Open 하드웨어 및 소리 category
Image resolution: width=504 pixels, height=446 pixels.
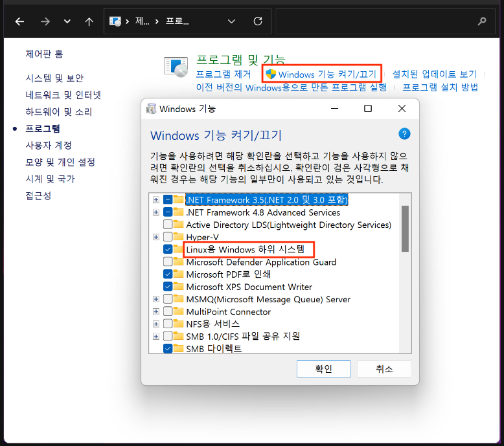(x=59, y=112)
